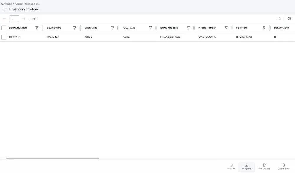Open Settings from the breadcrumb
The width and height of the screenshot is (295, 173).
point(6,4)
